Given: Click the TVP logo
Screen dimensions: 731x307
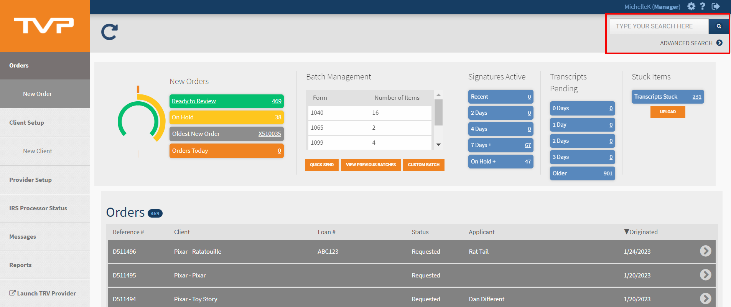Looking at the screenshot, I should click(44, 25).
